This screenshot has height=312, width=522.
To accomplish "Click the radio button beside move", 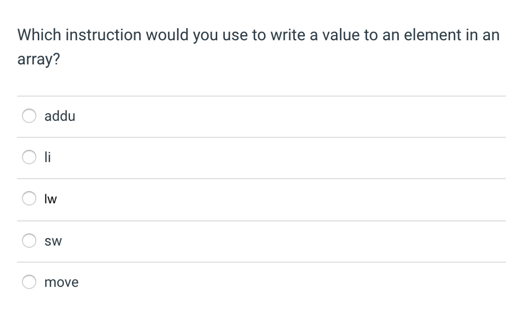I will tap(29, 281).
